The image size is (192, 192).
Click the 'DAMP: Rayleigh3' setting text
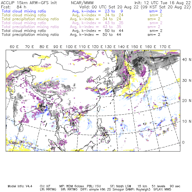pos(138,189)
